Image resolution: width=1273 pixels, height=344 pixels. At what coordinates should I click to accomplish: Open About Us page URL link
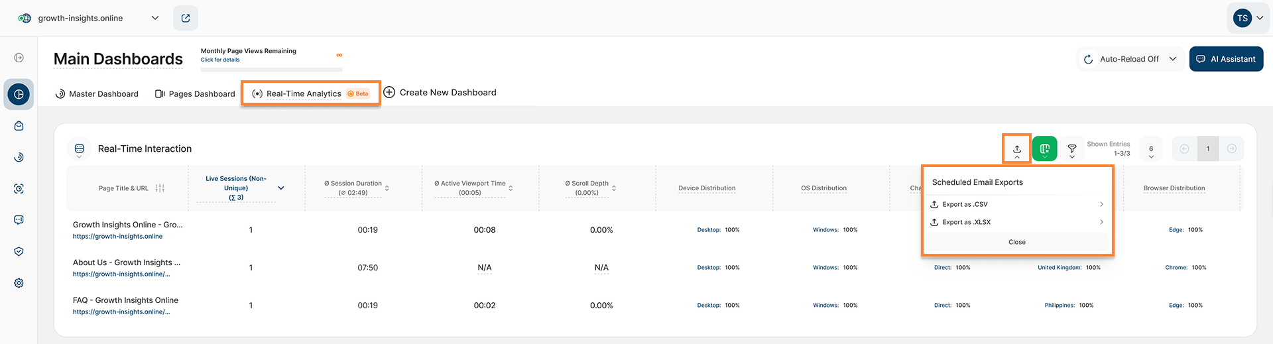(121, 274)
